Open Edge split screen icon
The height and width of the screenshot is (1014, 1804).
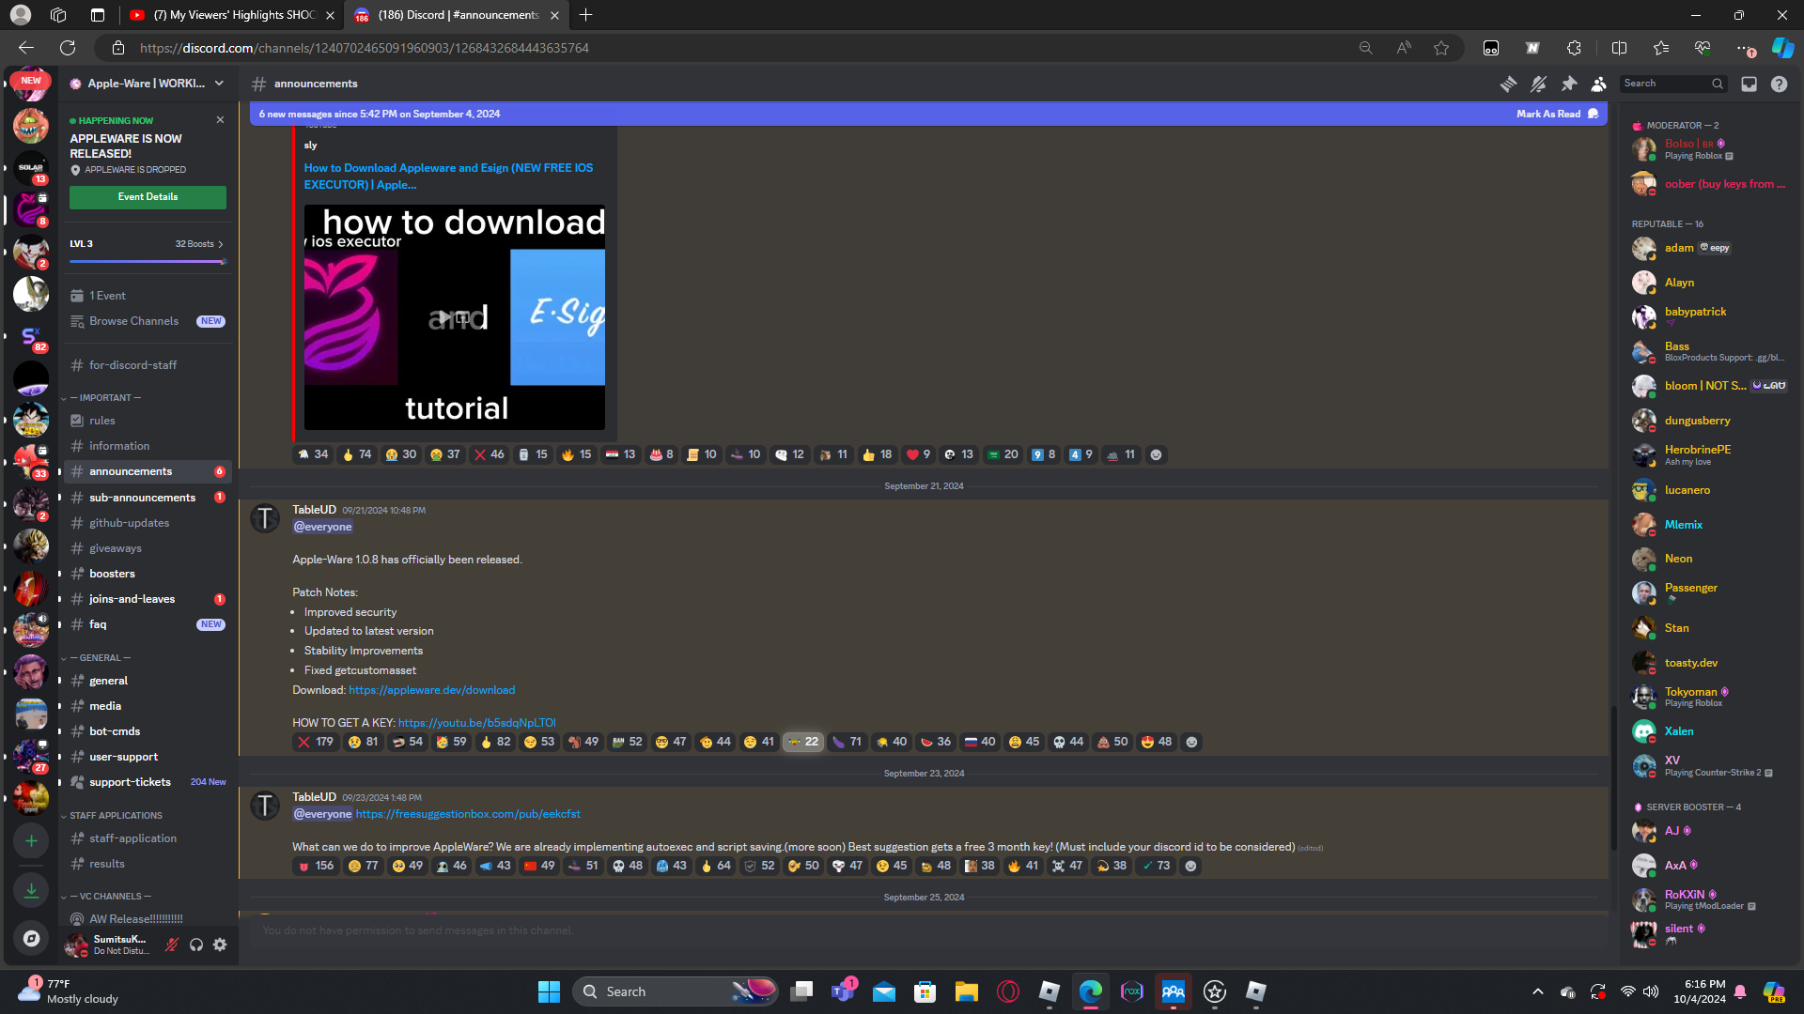tap(1619, 48)
